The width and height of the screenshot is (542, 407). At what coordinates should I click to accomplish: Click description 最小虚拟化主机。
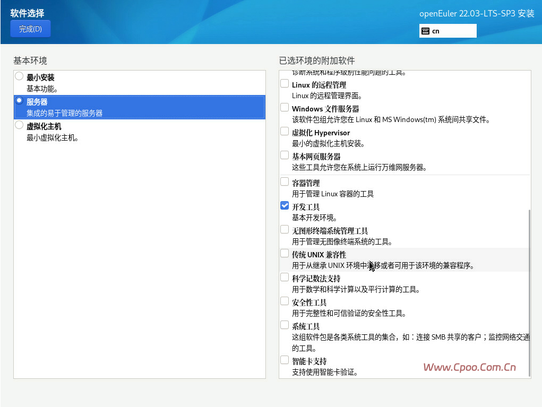[x=53, y=137]
